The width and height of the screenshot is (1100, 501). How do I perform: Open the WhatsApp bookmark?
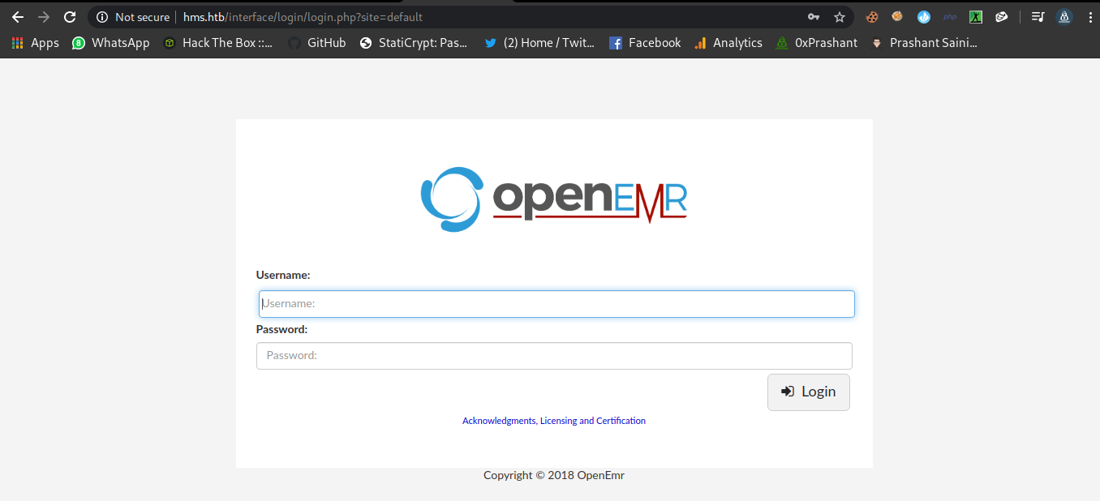point(111,43)
